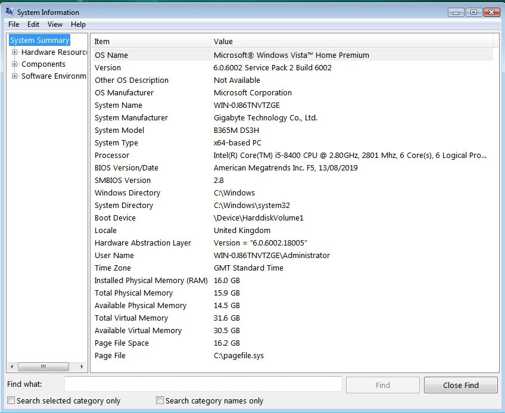
Task: Expand the Software Environment node
Action: [x=15, y=76]
